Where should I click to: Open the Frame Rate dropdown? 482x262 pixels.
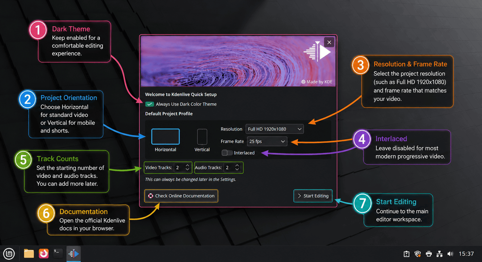[267, 141]
